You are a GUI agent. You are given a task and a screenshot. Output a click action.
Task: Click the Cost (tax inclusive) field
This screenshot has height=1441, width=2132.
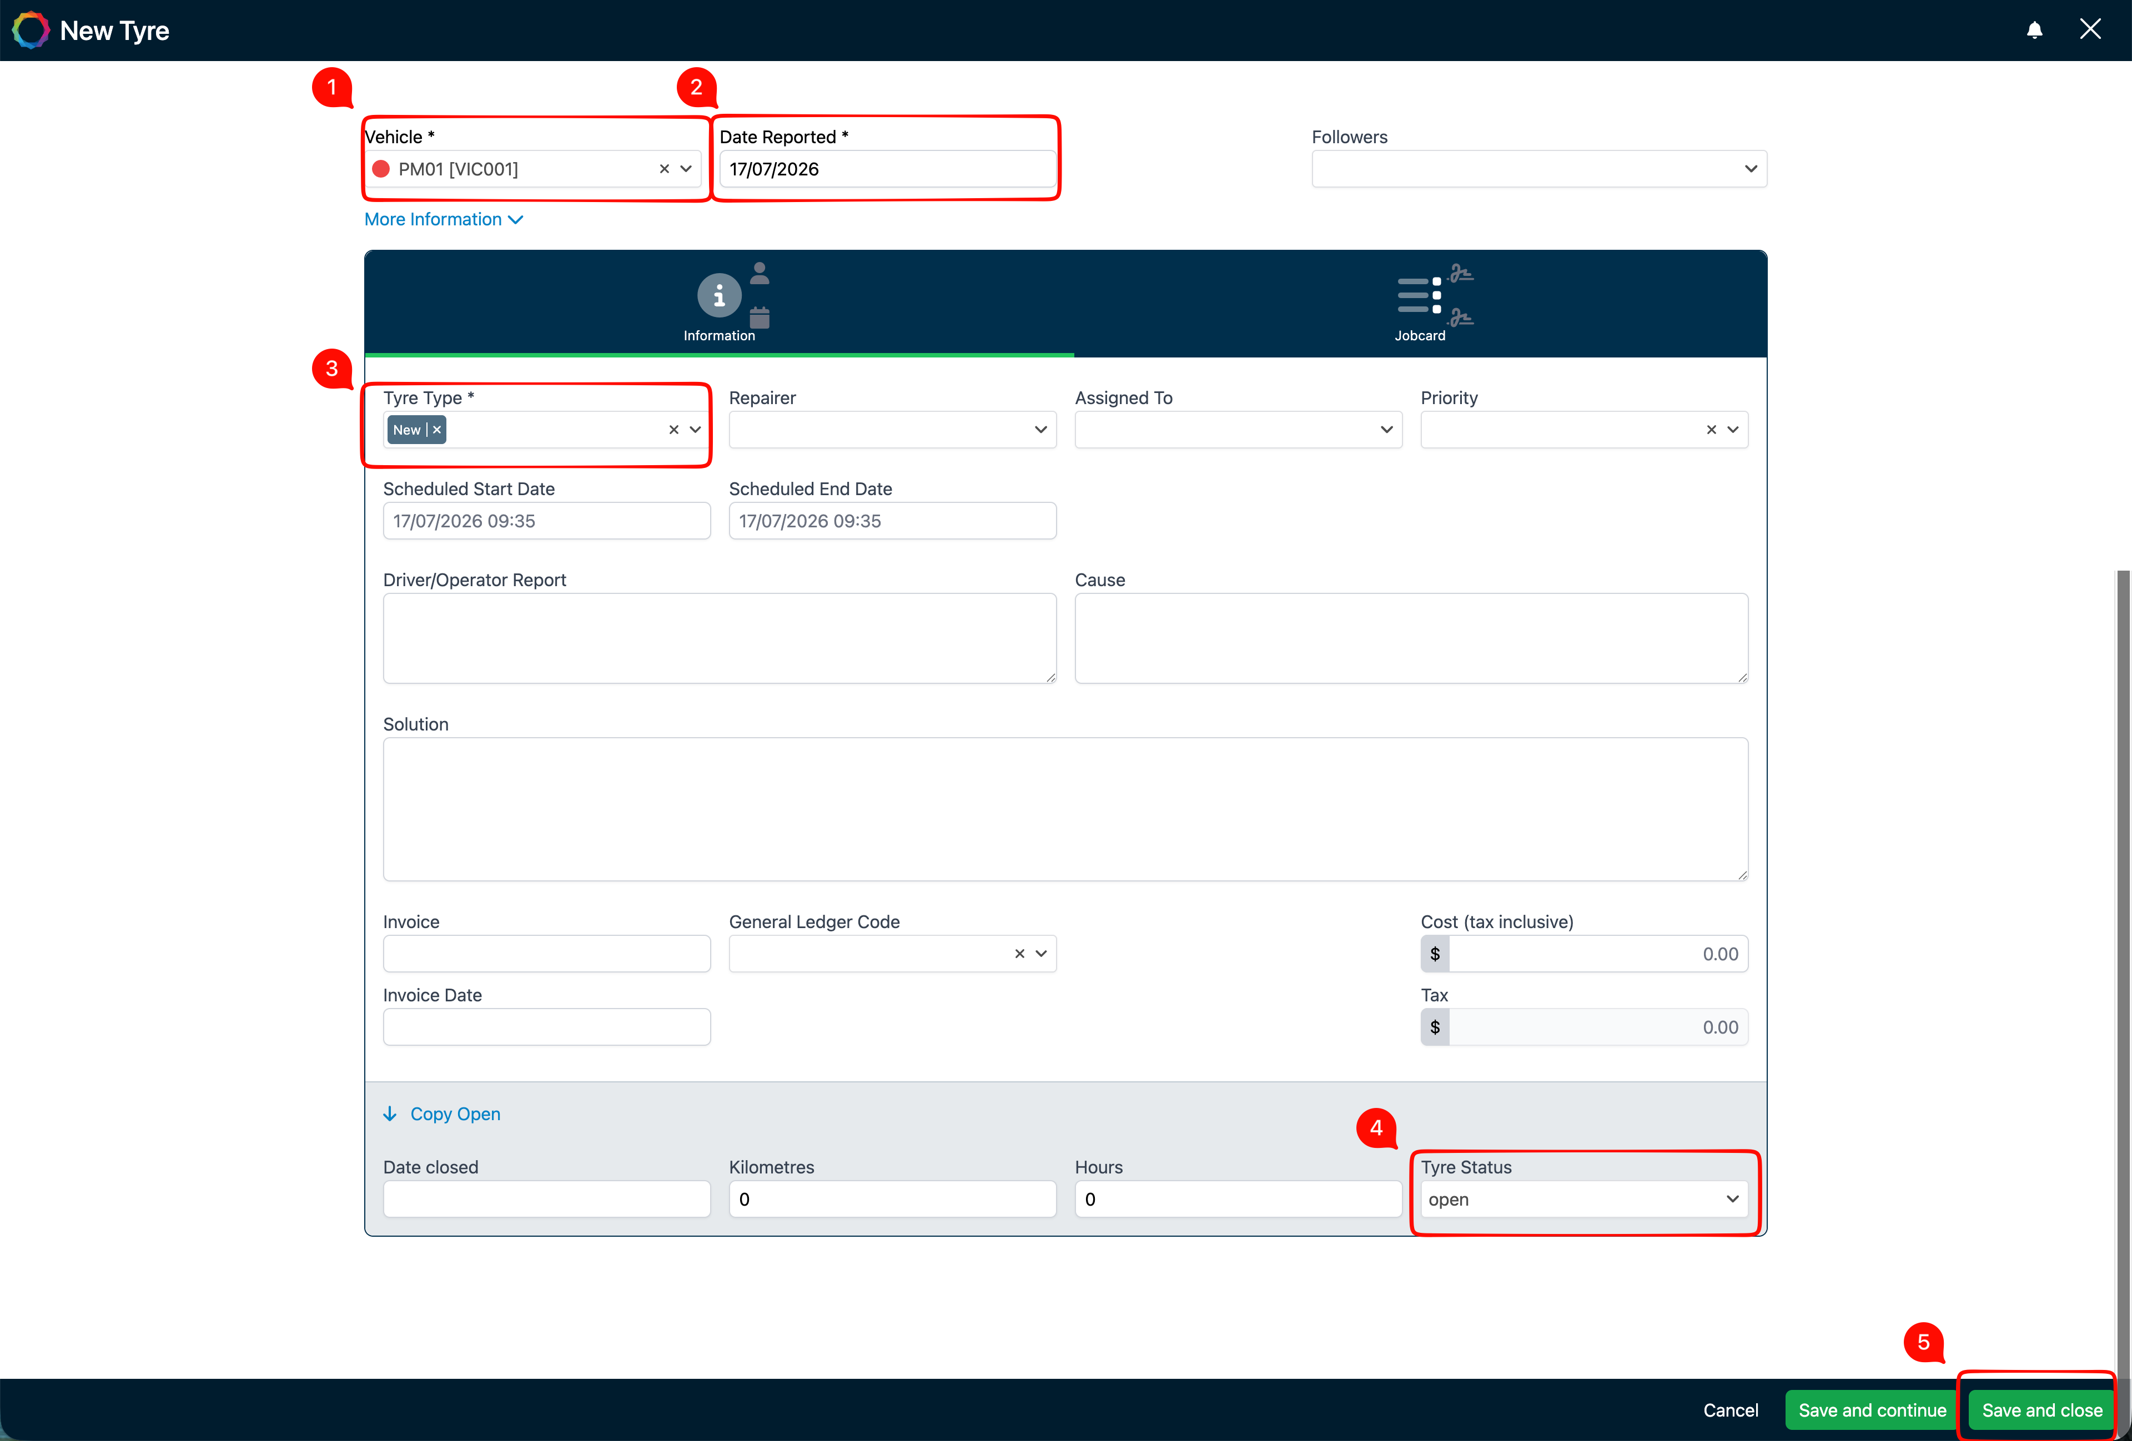tap(1598, 954)
